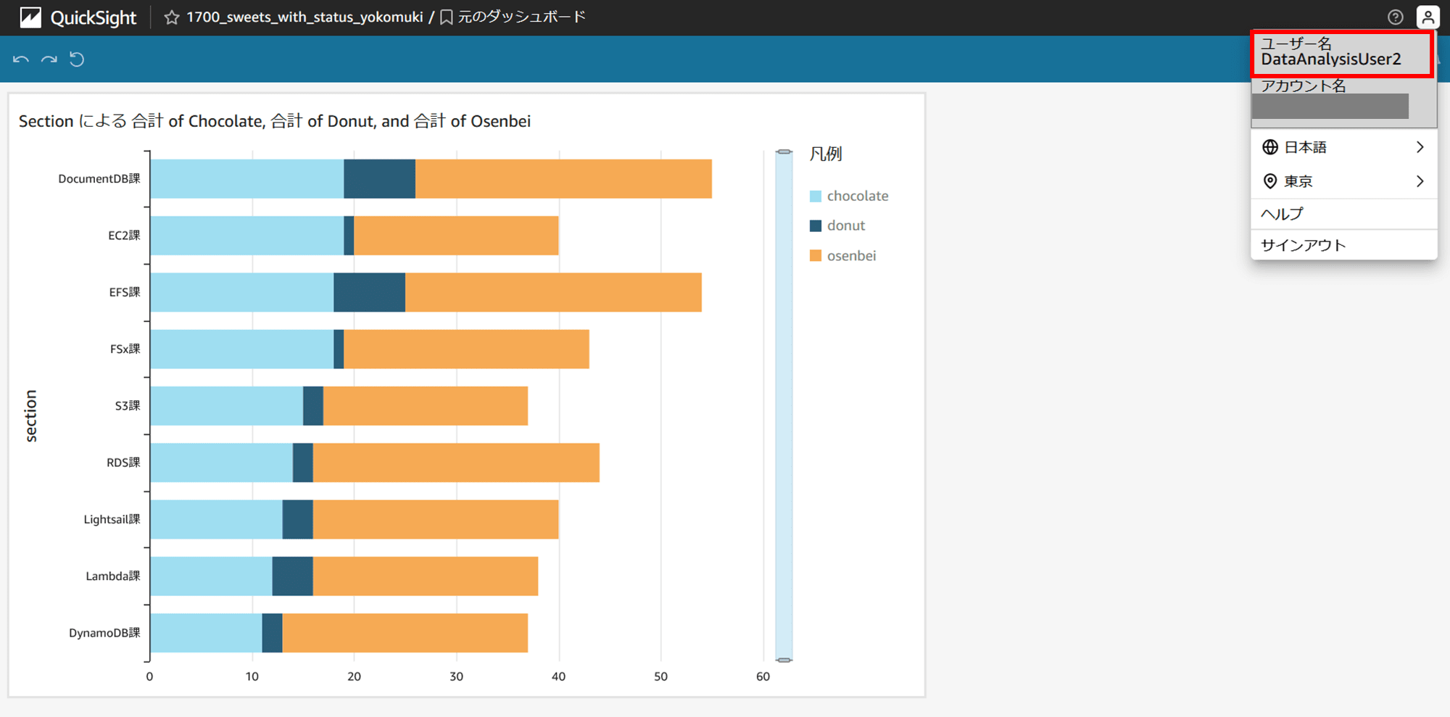Click the osenbei legend label
Screen dimensions: 1450x717
[851, 255]
